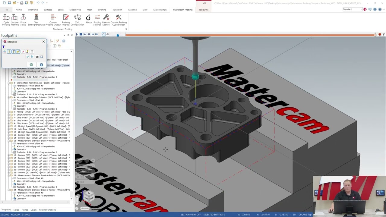Open Probing Settings
Viewport: 386px width, 217px height.
pos(97,20)
